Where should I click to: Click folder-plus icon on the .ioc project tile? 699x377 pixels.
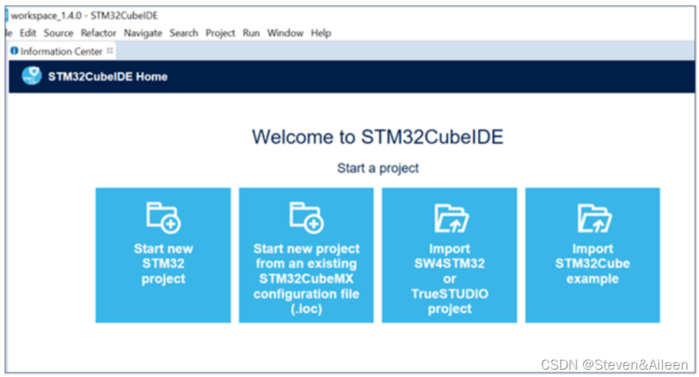[306, 218]
